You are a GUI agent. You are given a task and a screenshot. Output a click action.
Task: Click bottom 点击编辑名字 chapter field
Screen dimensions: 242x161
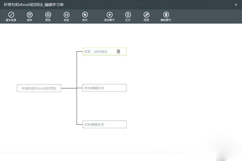(x=105, y=124)
